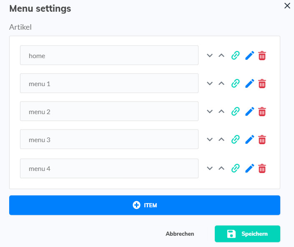This screenshot has height=247, width=294.
Task: Save changes with Speichern button
Action: (x=247, y=234)
